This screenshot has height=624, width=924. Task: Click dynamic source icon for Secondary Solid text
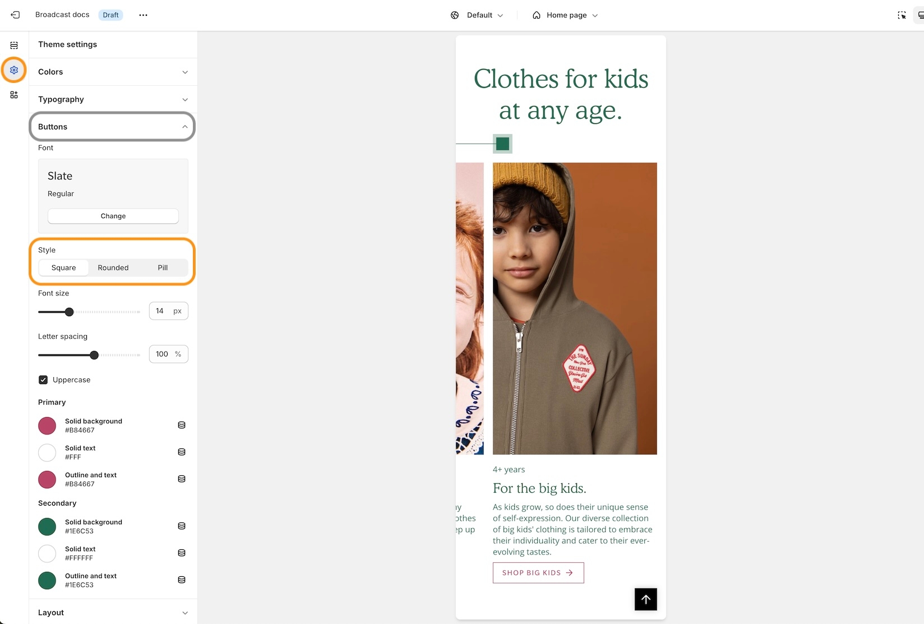[182, 553]
